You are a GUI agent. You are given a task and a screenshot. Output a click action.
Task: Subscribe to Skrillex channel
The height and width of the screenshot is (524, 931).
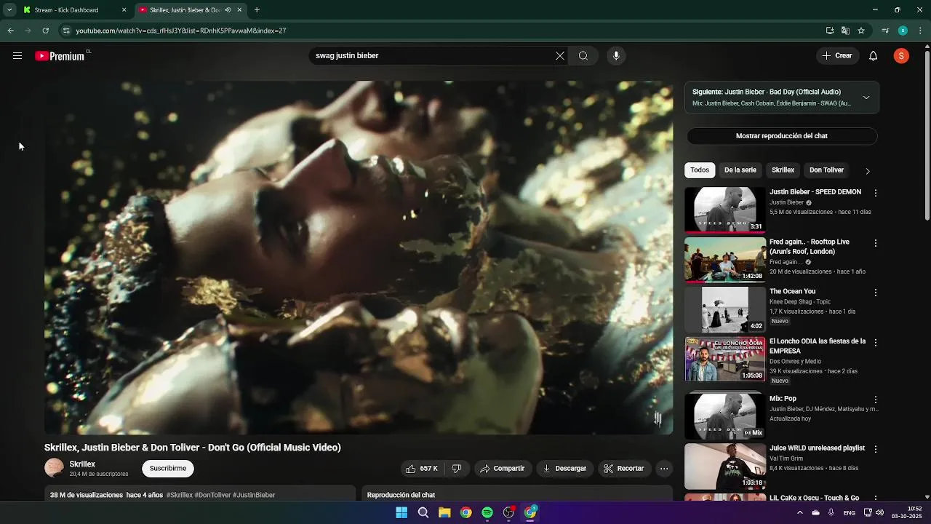(x=168, y=469)
